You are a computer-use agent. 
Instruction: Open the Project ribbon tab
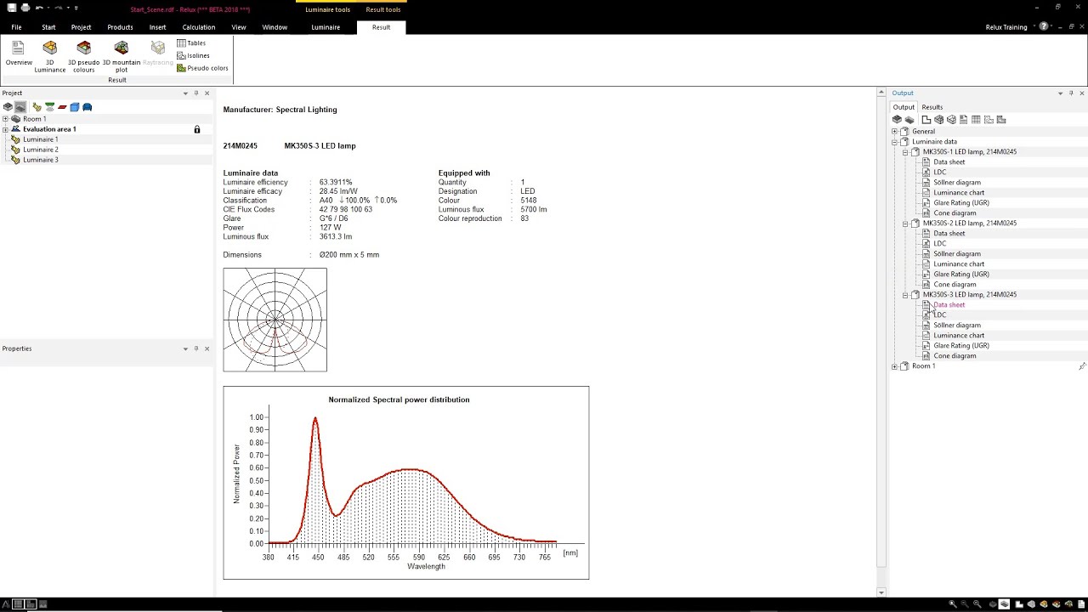(x=81, y=27)
